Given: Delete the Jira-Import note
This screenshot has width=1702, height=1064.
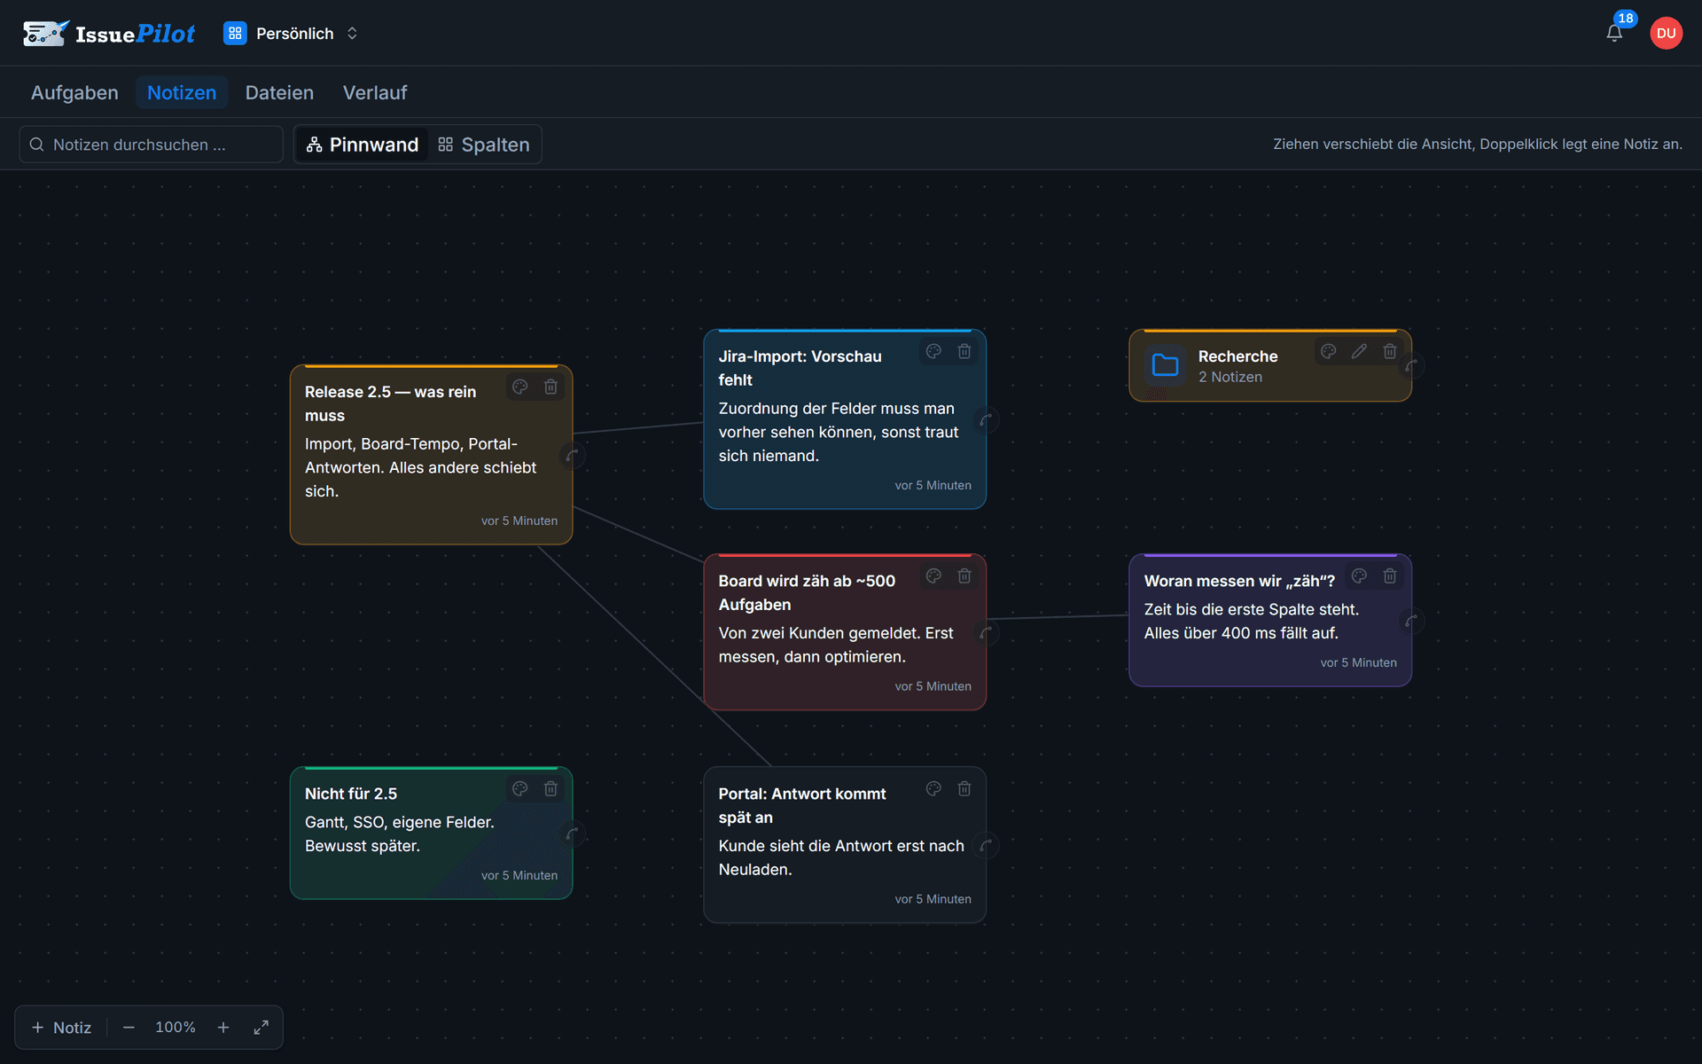Looking at the screenshot, I should tap(964, 351).
